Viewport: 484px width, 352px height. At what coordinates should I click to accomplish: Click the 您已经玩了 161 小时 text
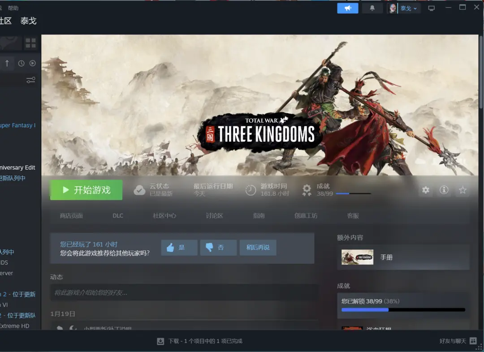[89, 245]
